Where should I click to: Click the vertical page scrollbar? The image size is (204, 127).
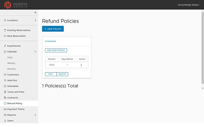pyautogui.click(x=203, y=48)
